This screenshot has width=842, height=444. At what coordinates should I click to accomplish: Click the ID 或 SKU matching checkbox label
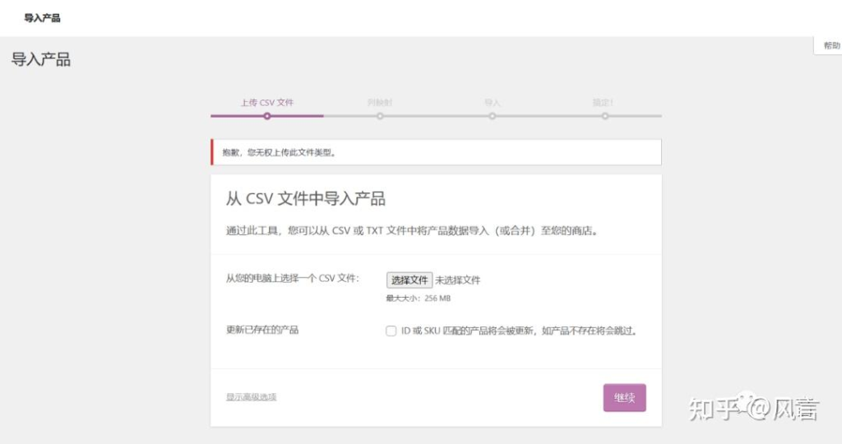coord(519,331)
